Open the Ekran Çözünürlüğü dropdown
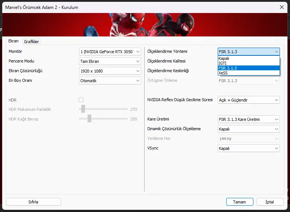The image size is (290, 212). [110, 71]
